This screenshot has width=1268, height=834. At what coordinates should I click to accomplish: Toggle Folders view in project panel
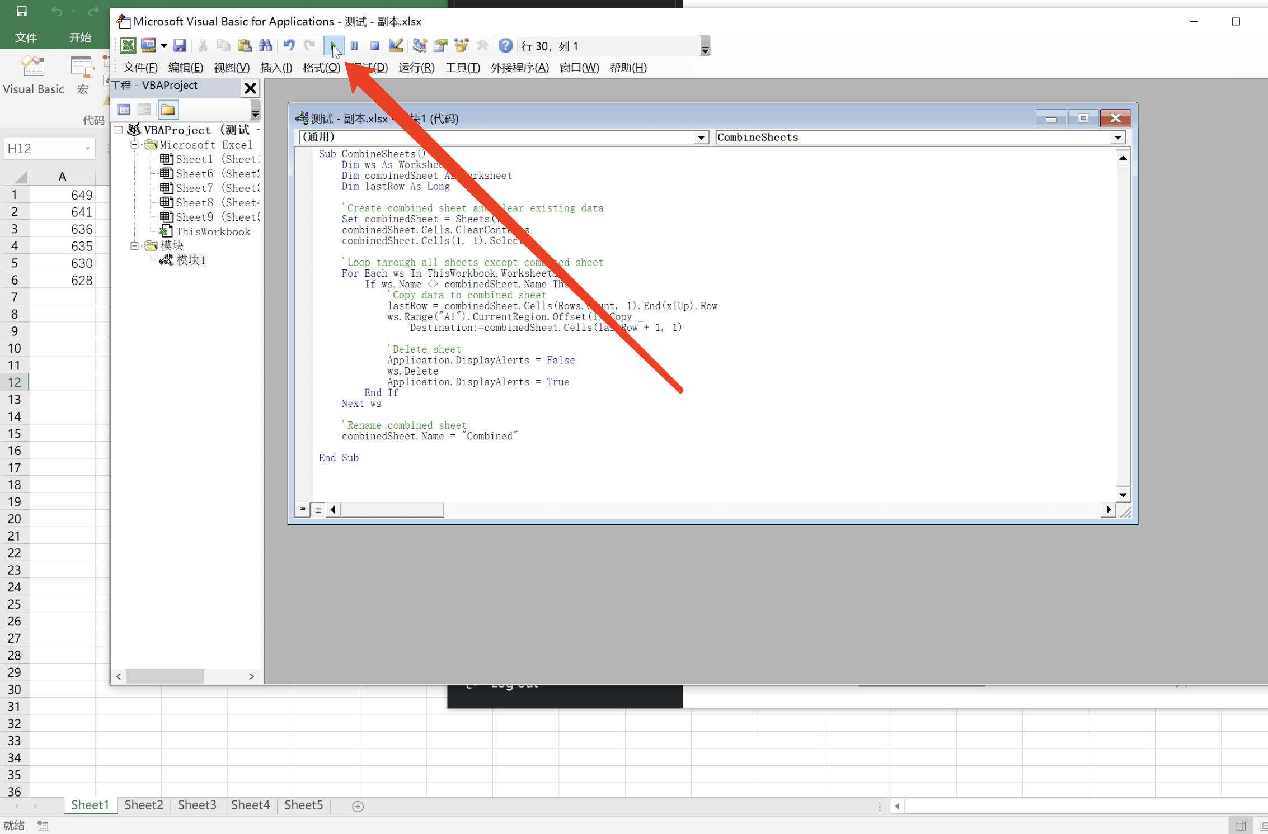tap(168, 110)
